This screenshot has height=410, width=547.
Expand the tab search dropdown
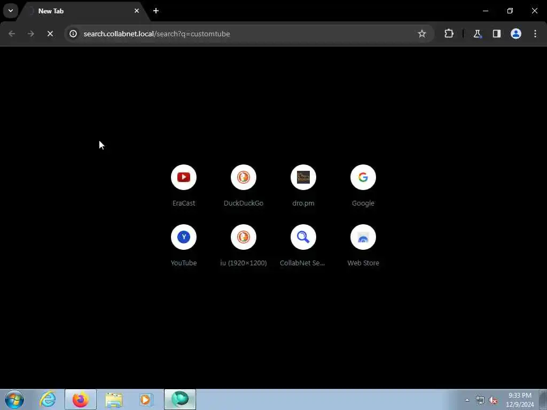click(11, 11)
